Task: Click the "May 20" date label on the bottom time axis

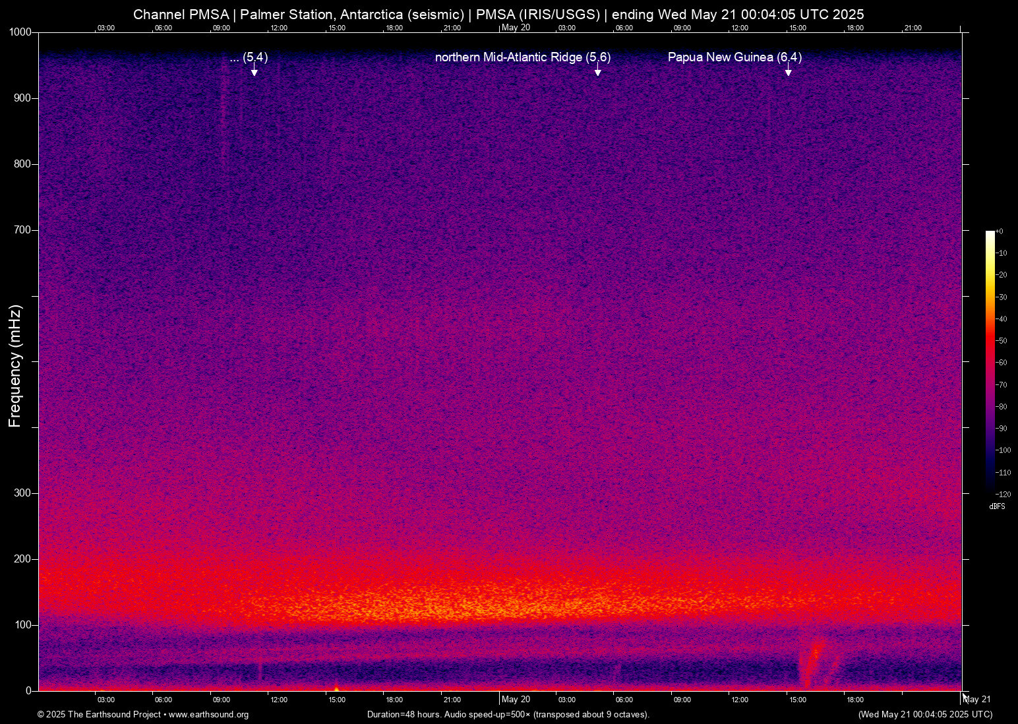Action: click(516, 700)
